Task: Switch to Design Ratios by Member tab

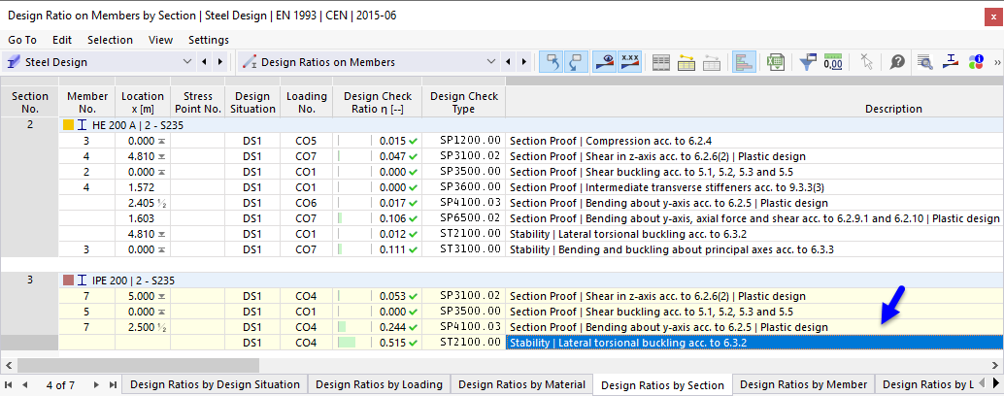Action: click(803, 385)
